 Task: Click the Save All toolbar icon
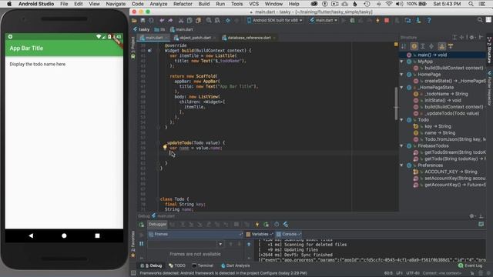(x=143, y=21)
